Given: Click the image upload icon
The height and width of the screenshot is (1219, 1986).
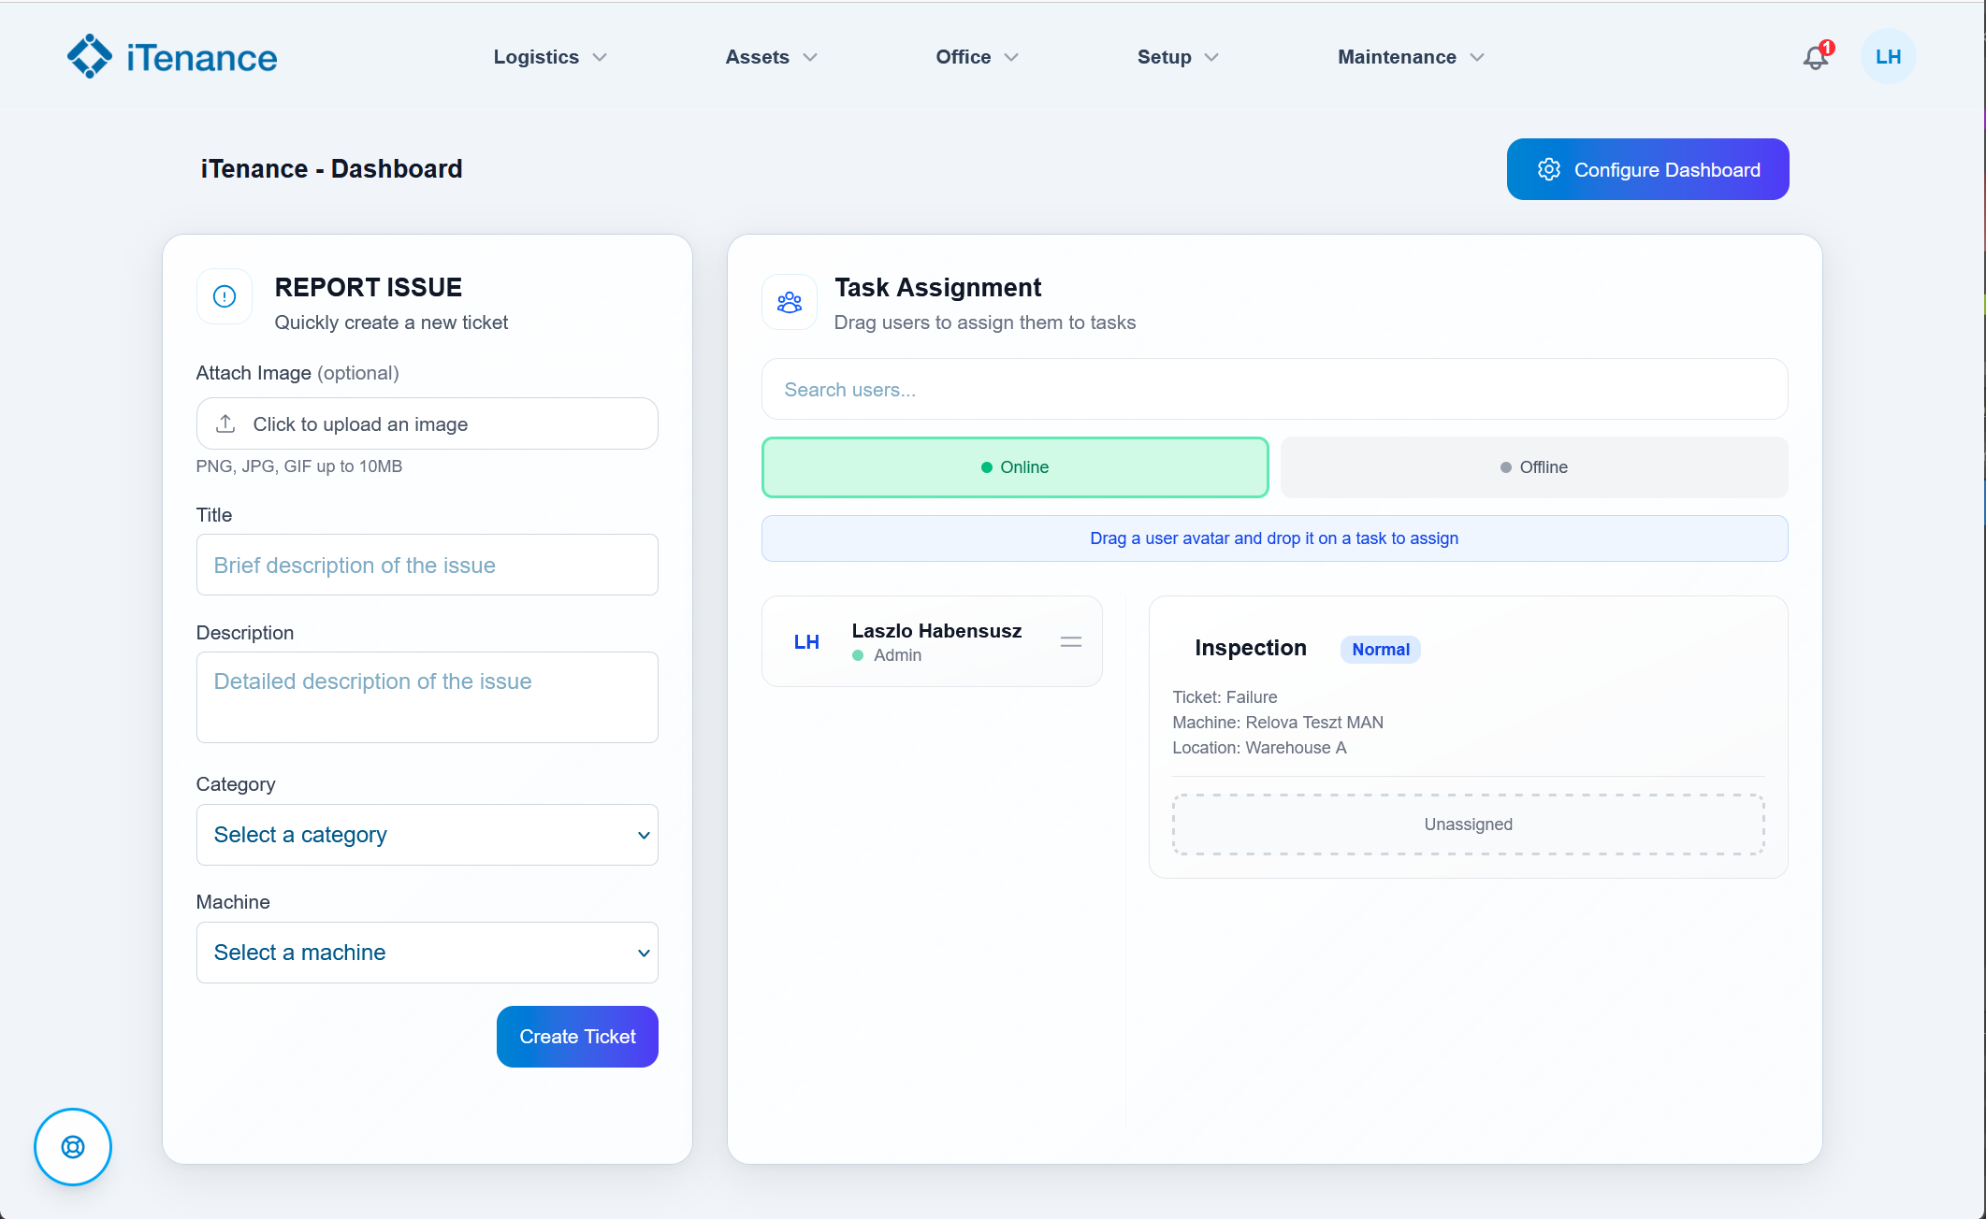Looking at the screenshot, I should pyautogui.click(x=225, y=423).
